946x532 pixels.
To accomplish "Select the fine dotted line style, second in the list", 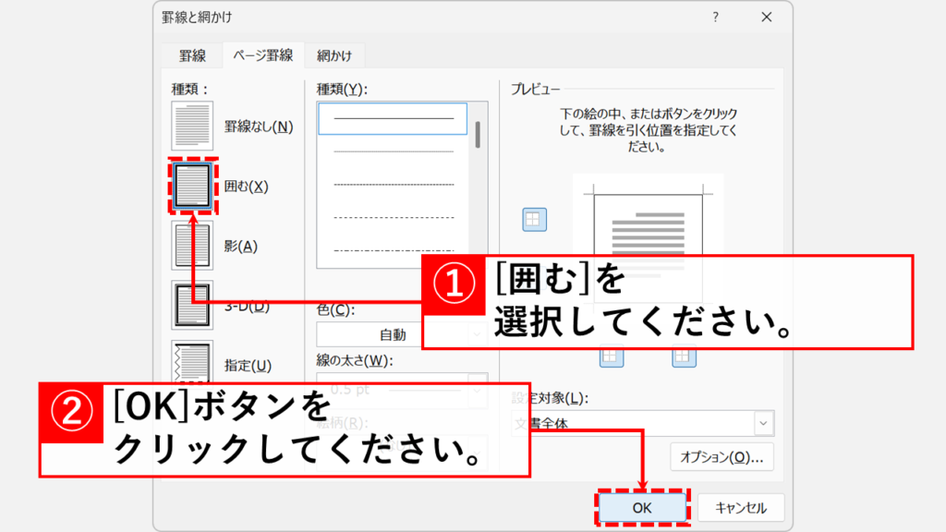I will click(x=393, y=151).
